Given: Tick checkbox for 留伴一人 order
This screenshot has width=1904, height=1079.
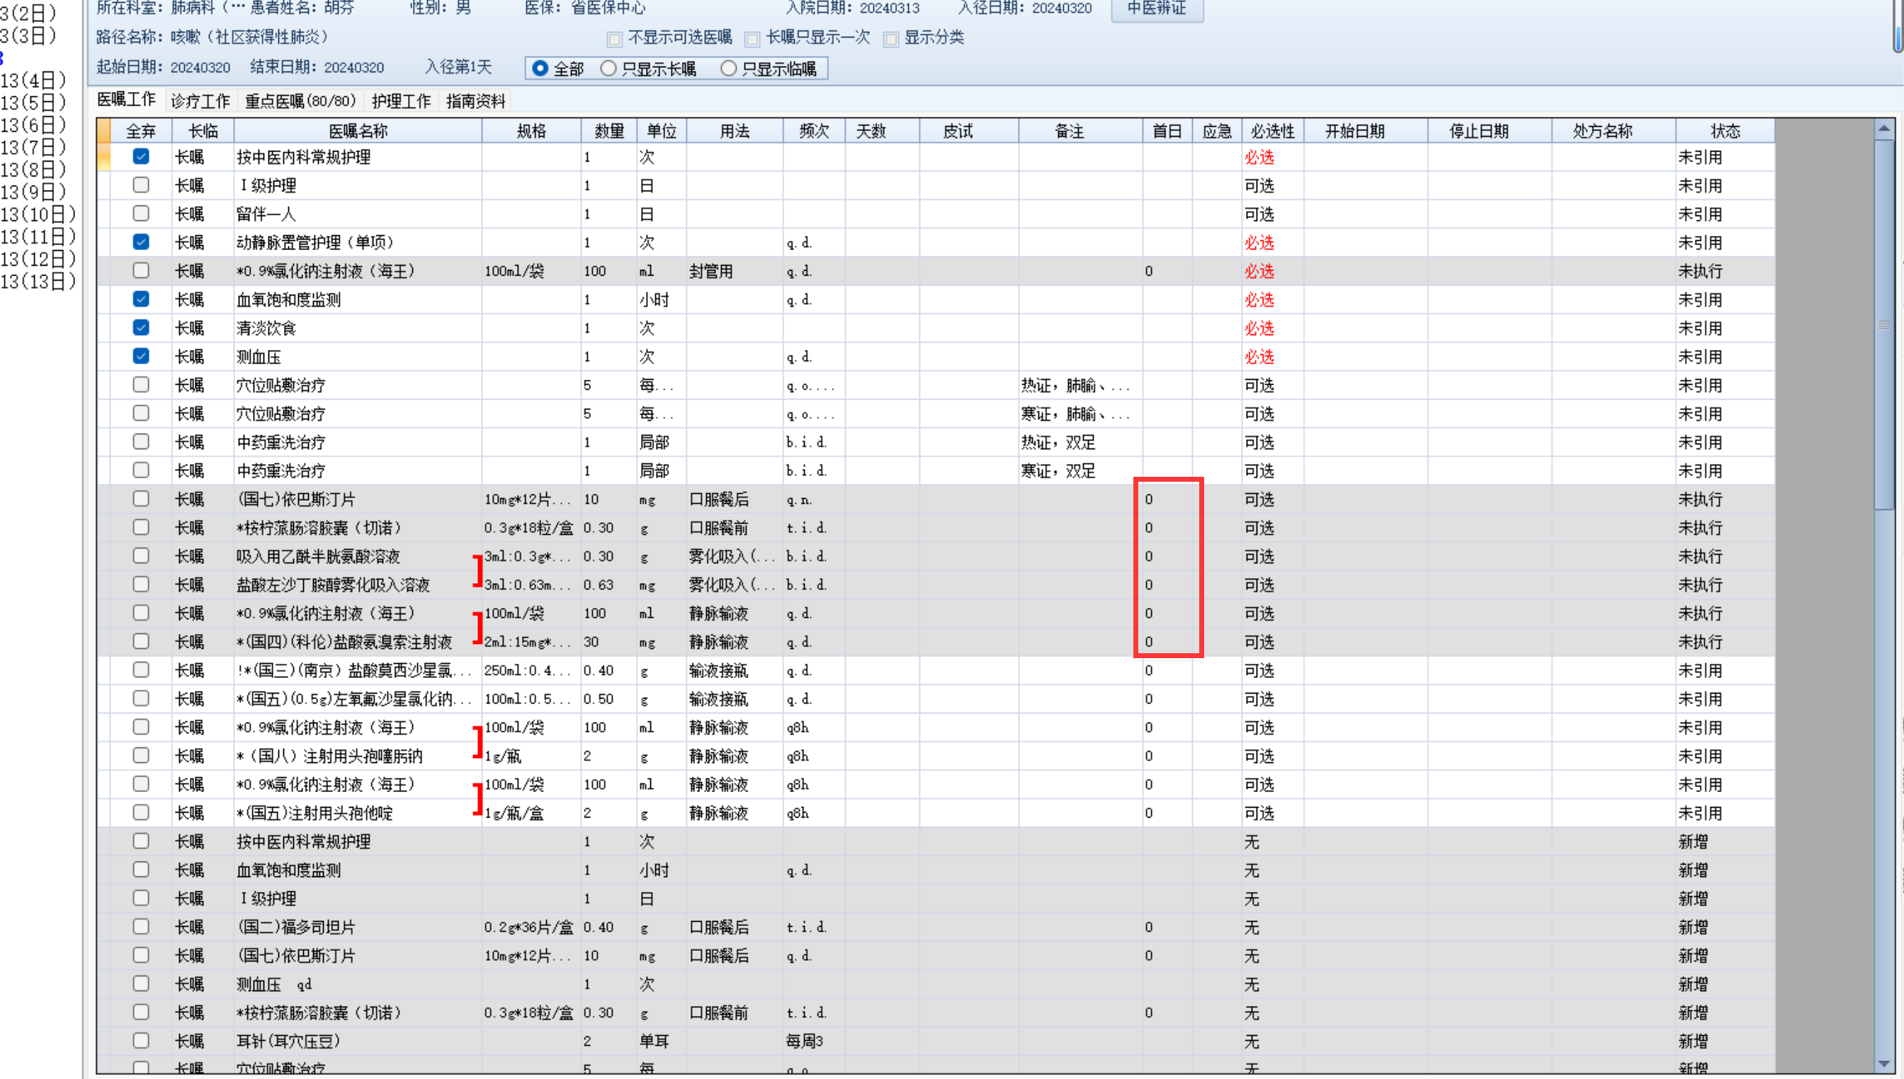Looking at the screenshot, I should click(141, 213).
